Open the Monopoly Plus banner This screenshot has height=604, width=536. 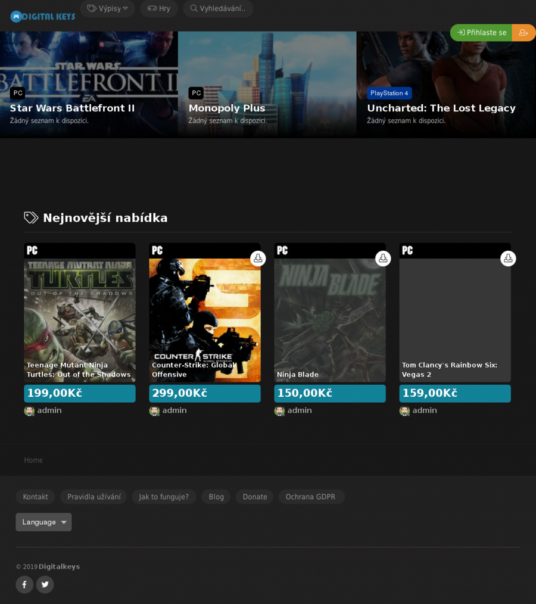tap(267, 85)
